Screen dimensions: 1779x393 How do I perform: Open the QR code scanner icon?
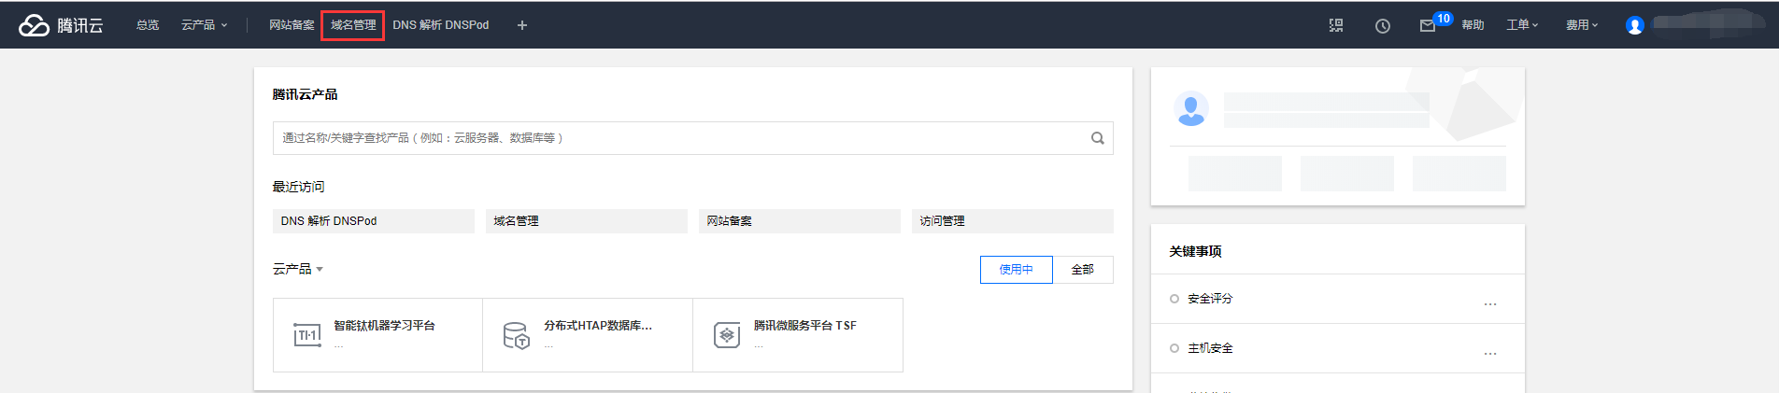(x=1336, y=25)
